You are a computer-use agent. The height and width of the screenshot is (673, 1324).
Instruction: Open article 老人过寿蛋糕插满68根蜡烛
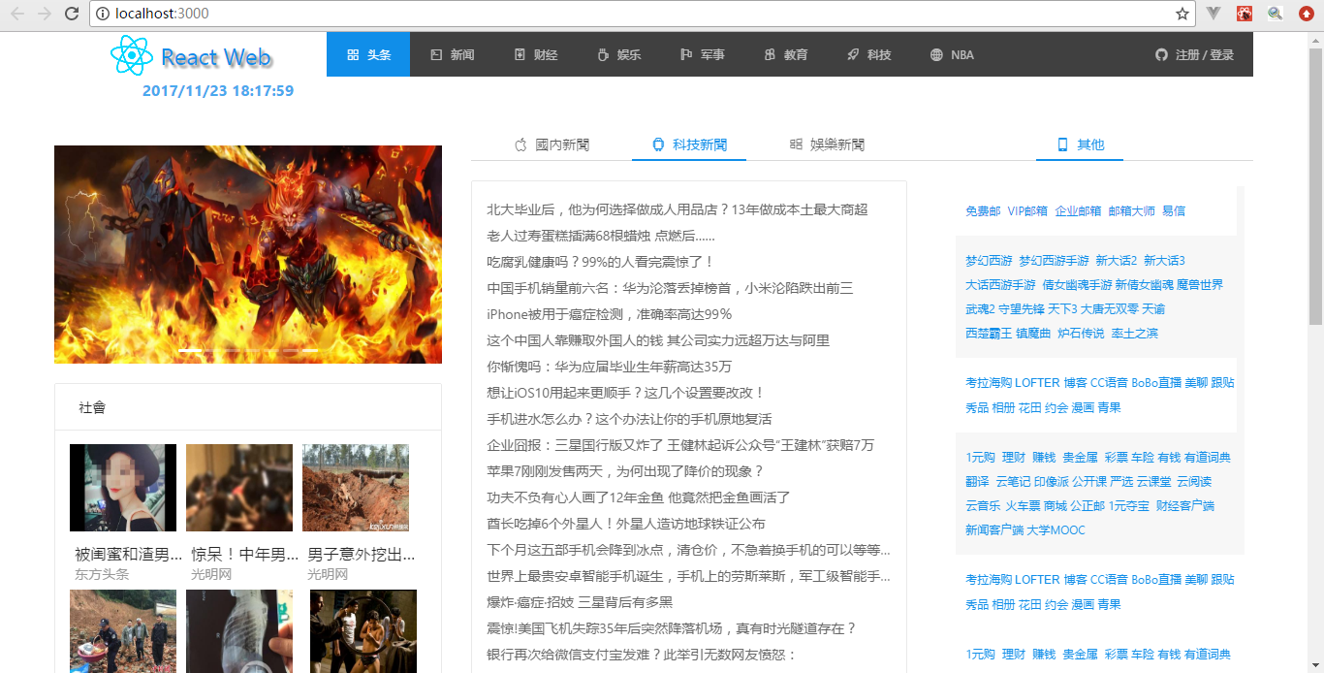click(601, 236)
